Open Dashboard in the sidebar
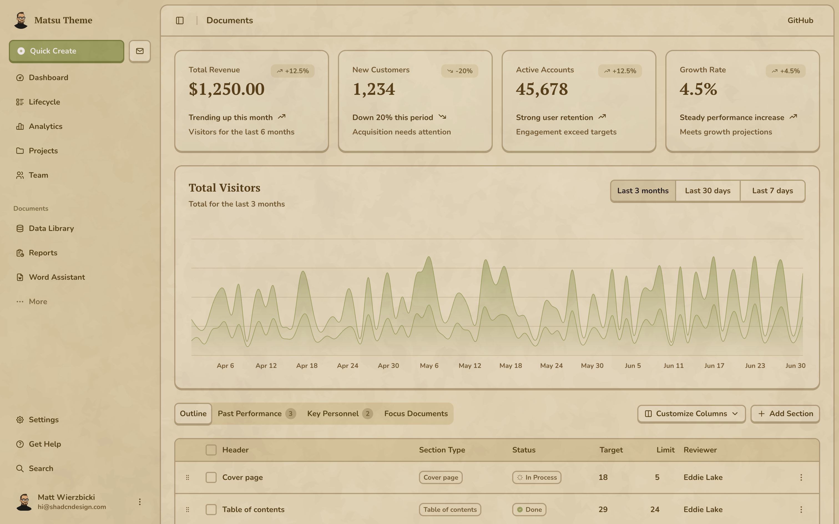The height and width of the screenshot is (524, 839). point(80,78)
